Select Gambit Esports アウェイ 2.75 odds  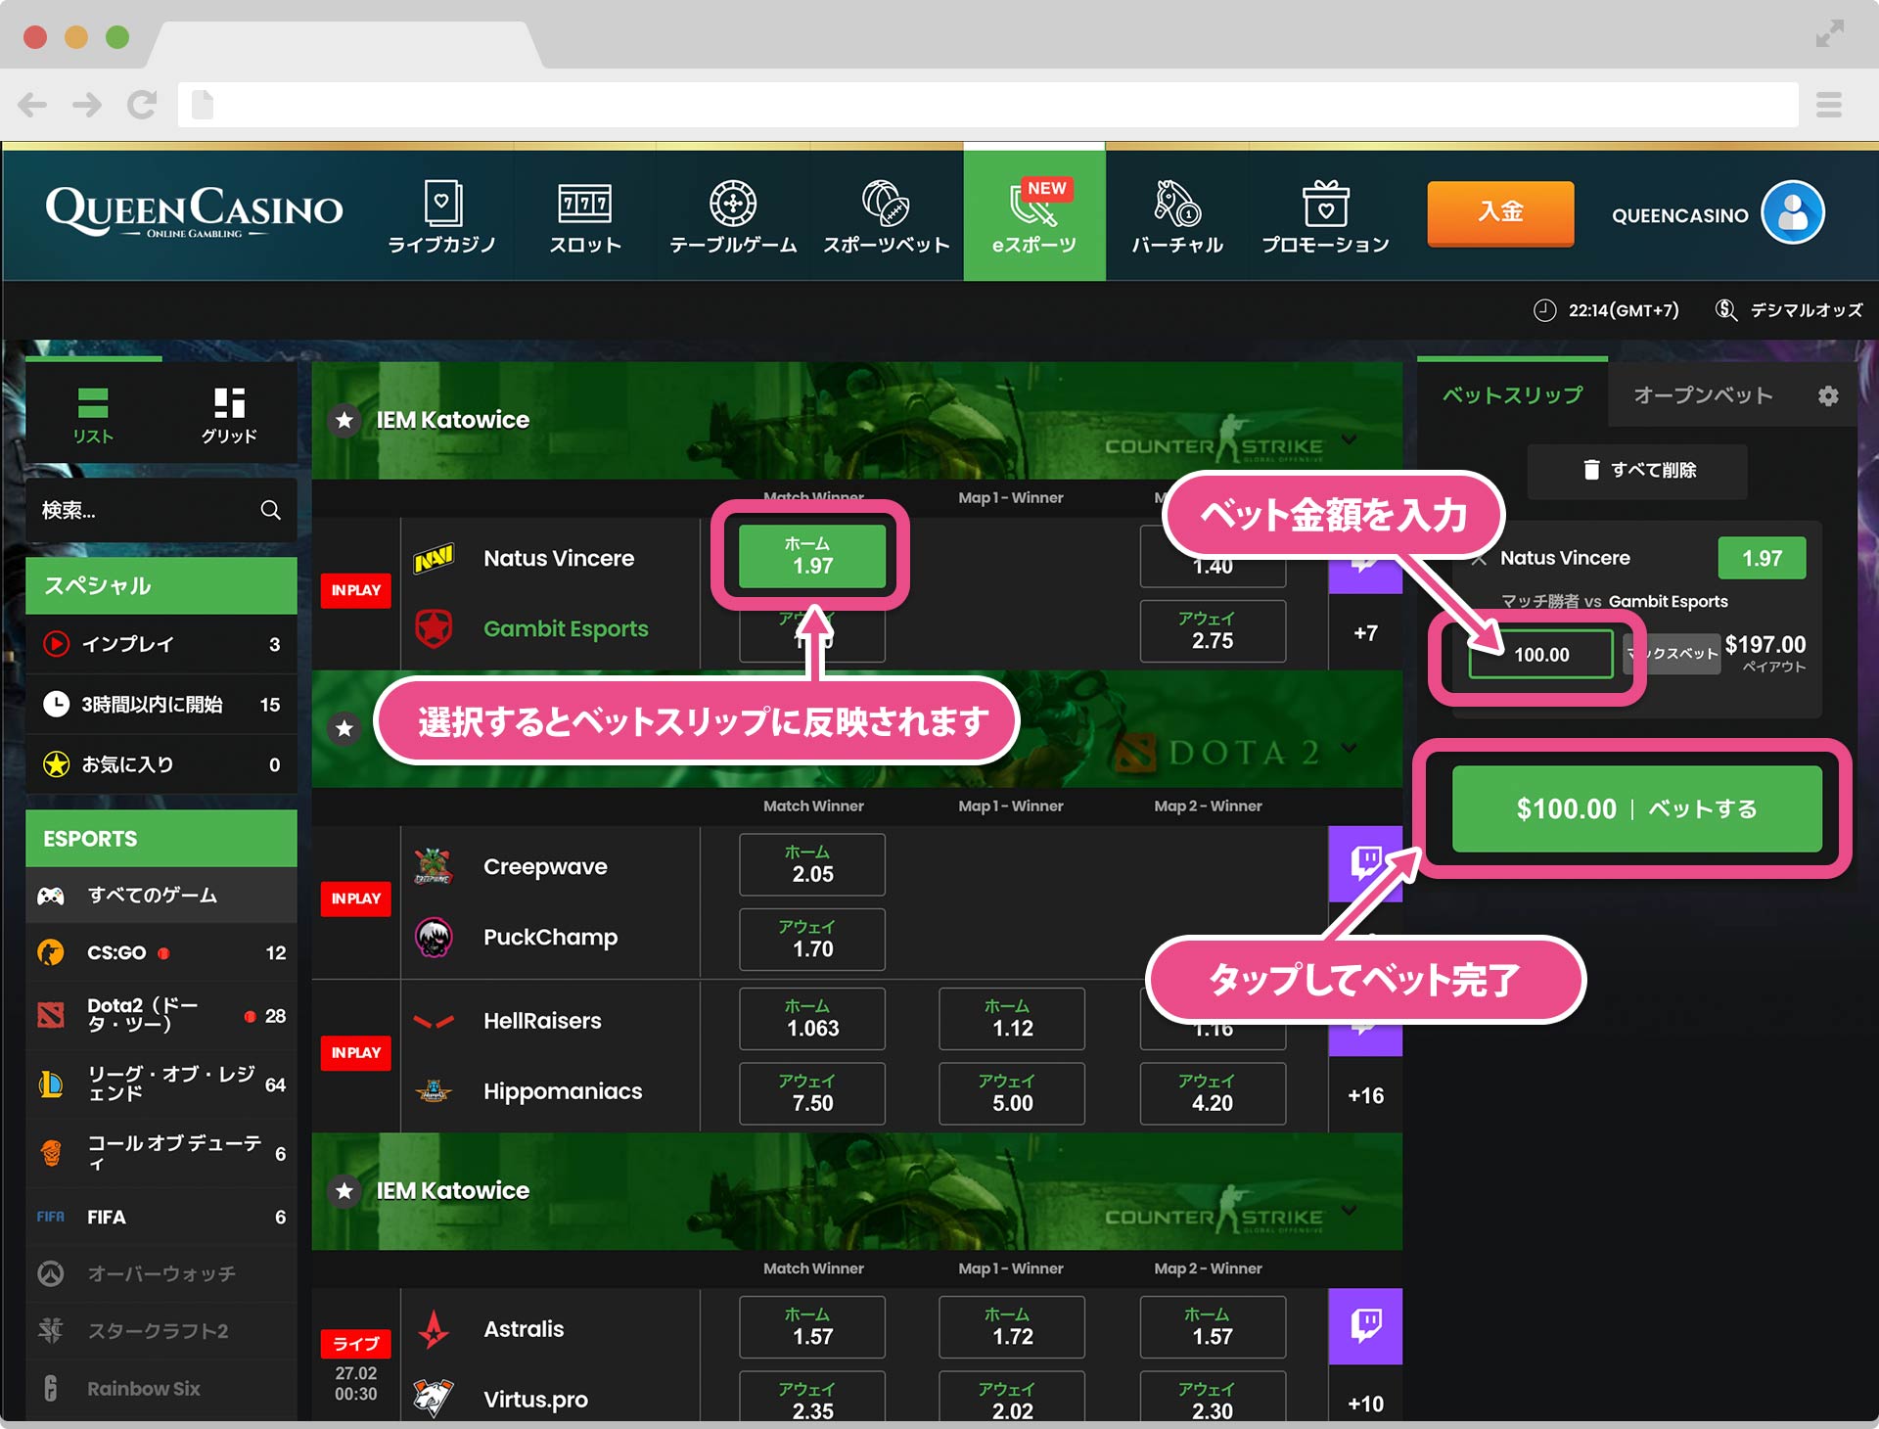coord(1213,631)
